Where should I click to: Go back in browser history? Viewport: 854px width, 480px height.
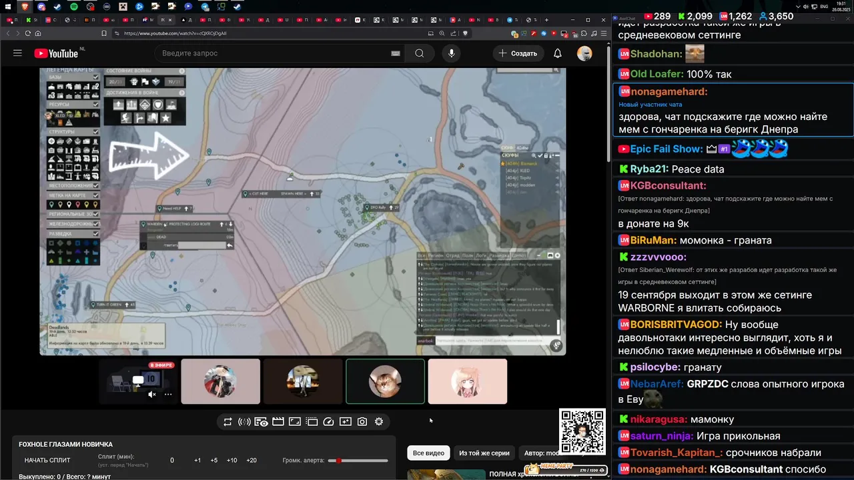coord(8,33)
